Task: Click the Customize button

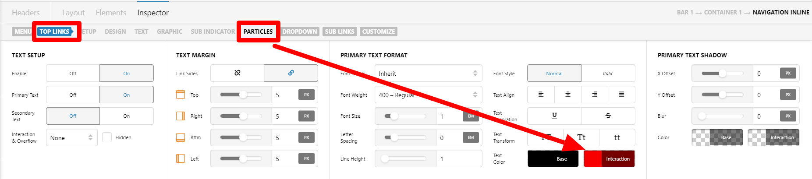Action: coord(379,32)
